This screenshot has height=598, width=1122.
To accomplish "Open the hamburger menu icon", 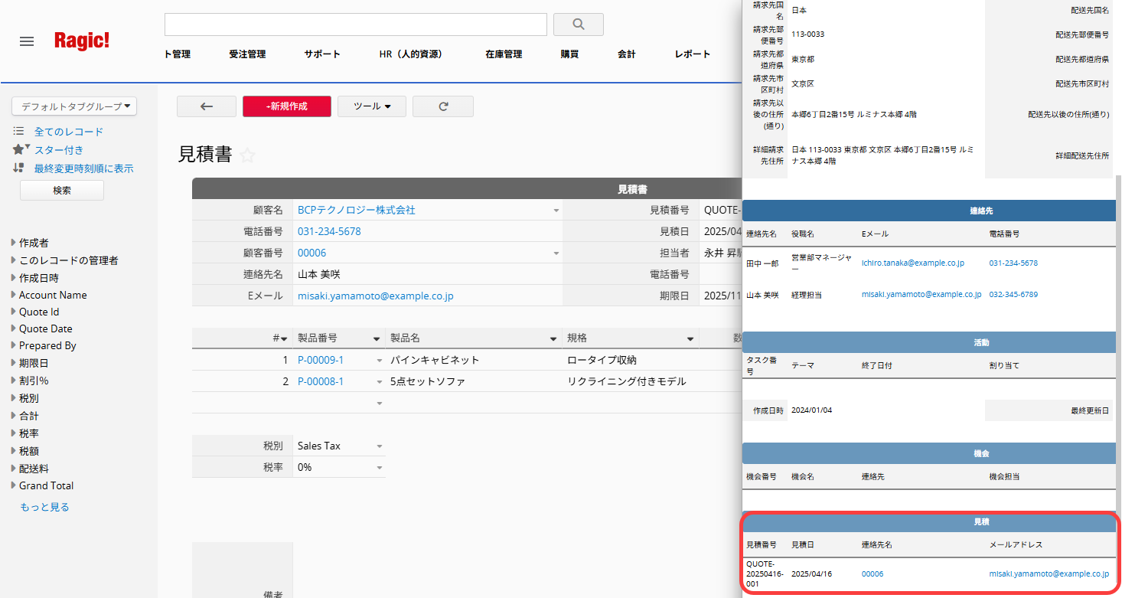I will [27, 41].
